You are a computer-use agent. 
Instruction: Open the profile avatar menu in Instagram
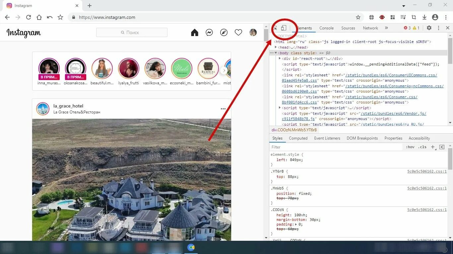click(253, 32)
